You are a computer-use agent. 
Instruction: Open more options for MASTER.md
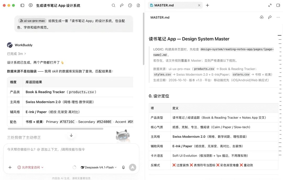[278, 17]
